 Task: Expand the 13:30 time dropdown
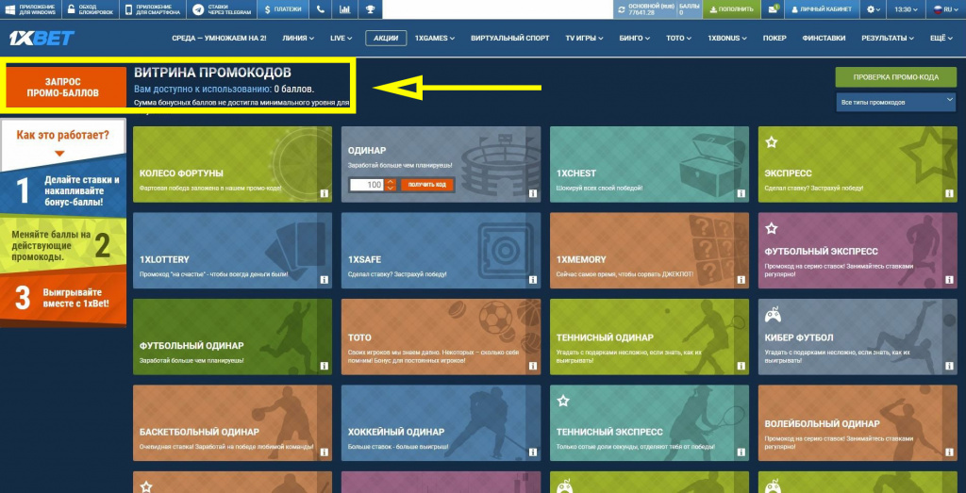907,9
